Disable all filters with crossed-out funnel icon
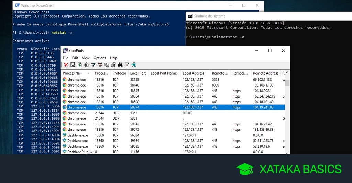 coord(100,65)
